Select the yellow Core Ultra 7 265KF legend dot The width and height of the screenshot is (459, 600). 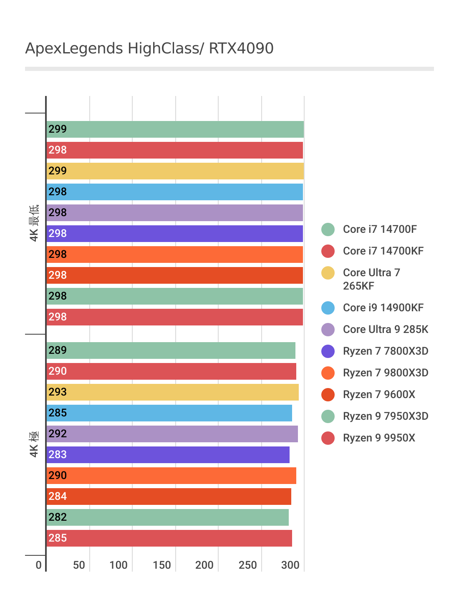click(328, 273)
